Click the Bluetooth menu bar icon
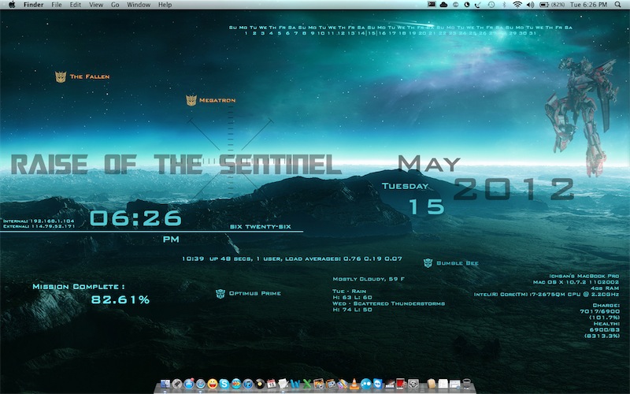 coord(504,5)
